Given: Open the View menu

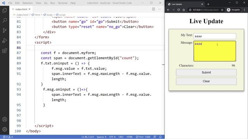Looking at the screenshot, I should [38, 3].
